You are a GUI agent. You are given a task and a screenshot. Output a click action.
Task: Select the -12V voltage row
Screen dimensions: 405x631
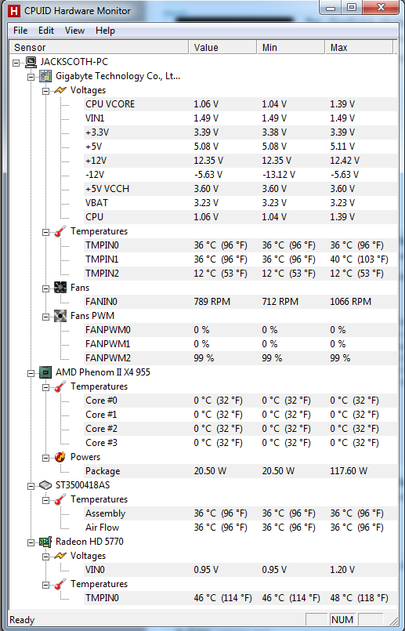pos(240,175)
